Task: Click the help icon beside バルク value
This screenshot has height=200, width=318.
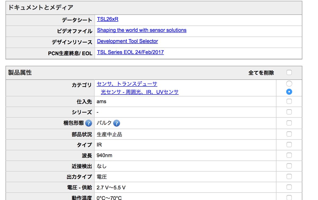Action: (x=116, y=123)
